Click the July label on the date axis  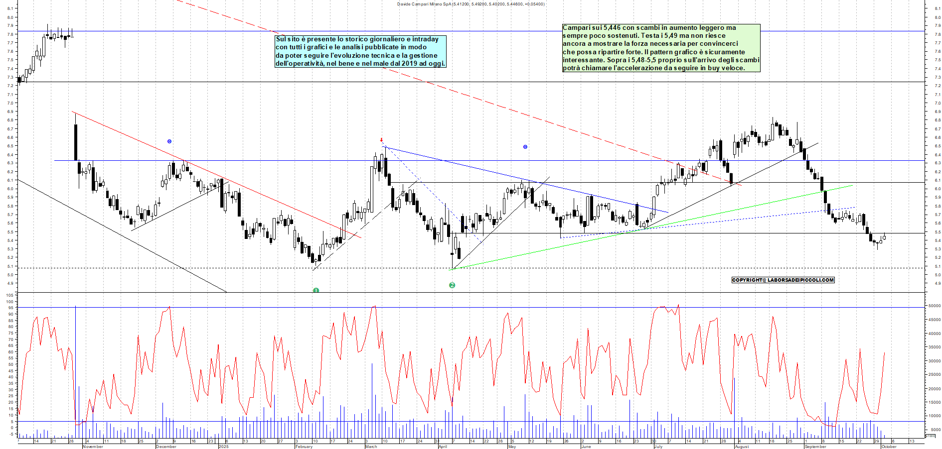(x=658, y=447)
